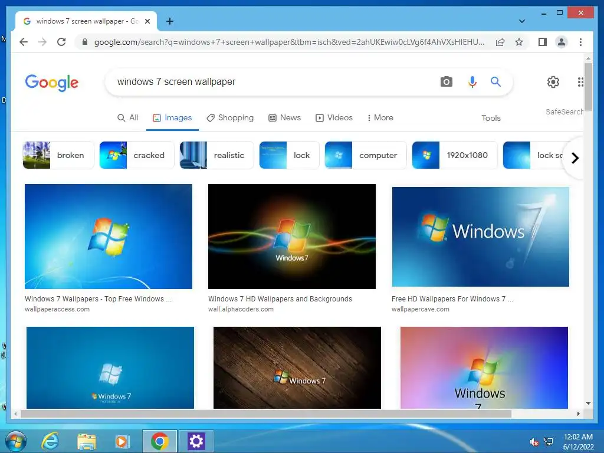This screenshot has width=604, height=453.
Task: Select the 'cracked' suggestion chip
Action: [137, 155]
